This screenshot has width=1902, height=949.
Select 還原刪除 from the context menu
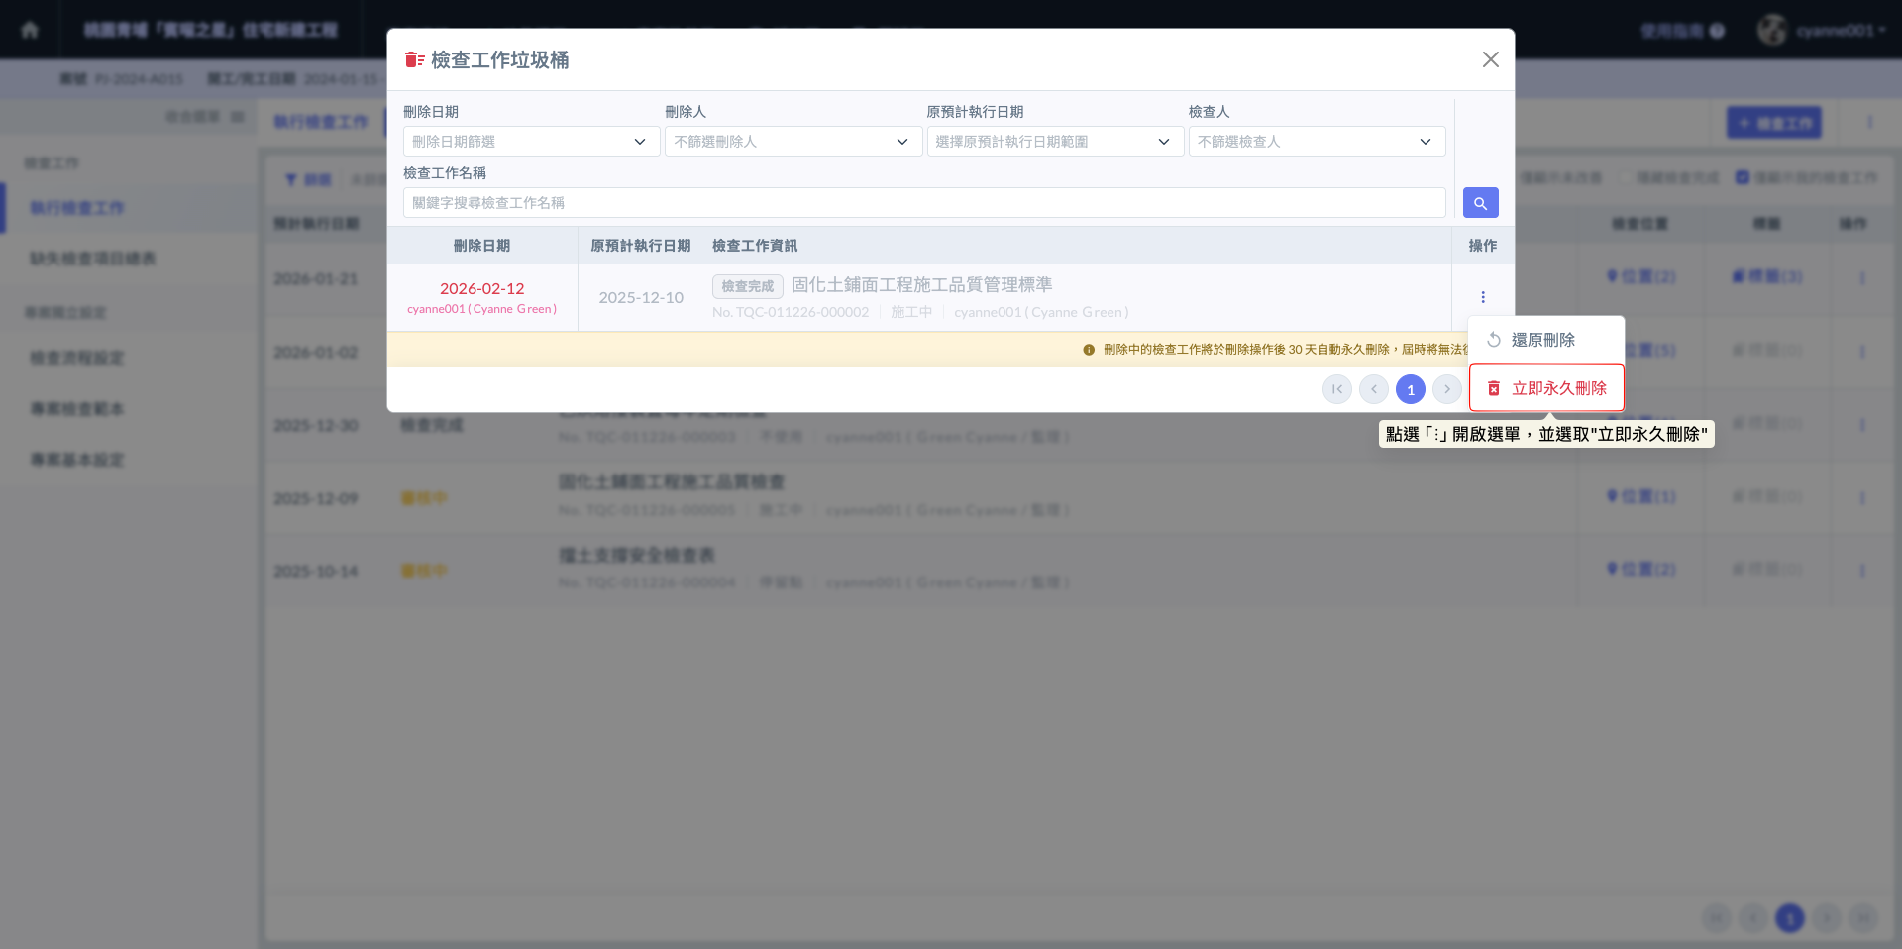coord(1542,340)
